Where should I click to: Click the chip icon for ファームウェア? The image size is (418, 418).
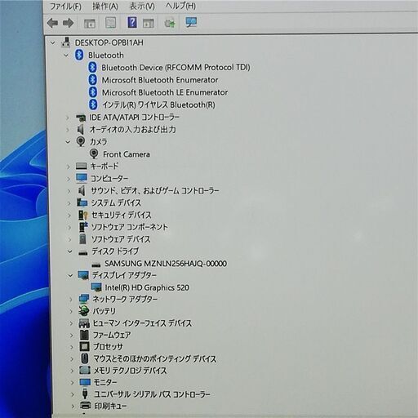pyautogui.click(x=84, y=335)
